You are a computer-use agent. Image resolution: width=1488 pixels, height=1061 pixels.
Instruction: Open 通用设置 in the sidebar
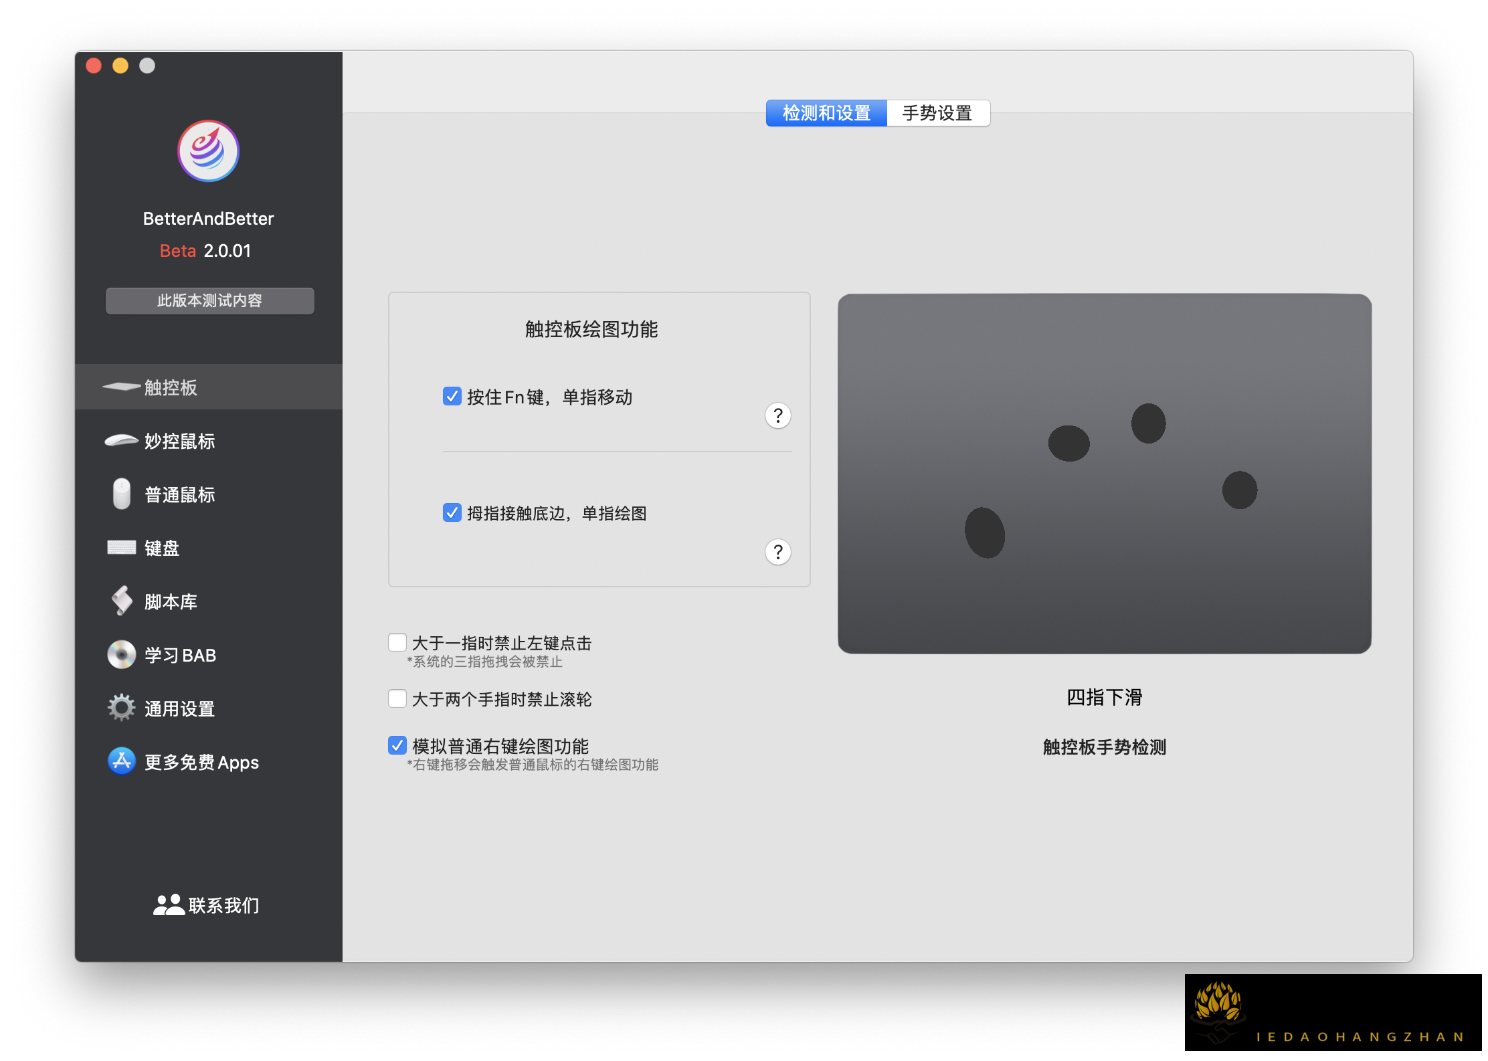tap(208, 708)
